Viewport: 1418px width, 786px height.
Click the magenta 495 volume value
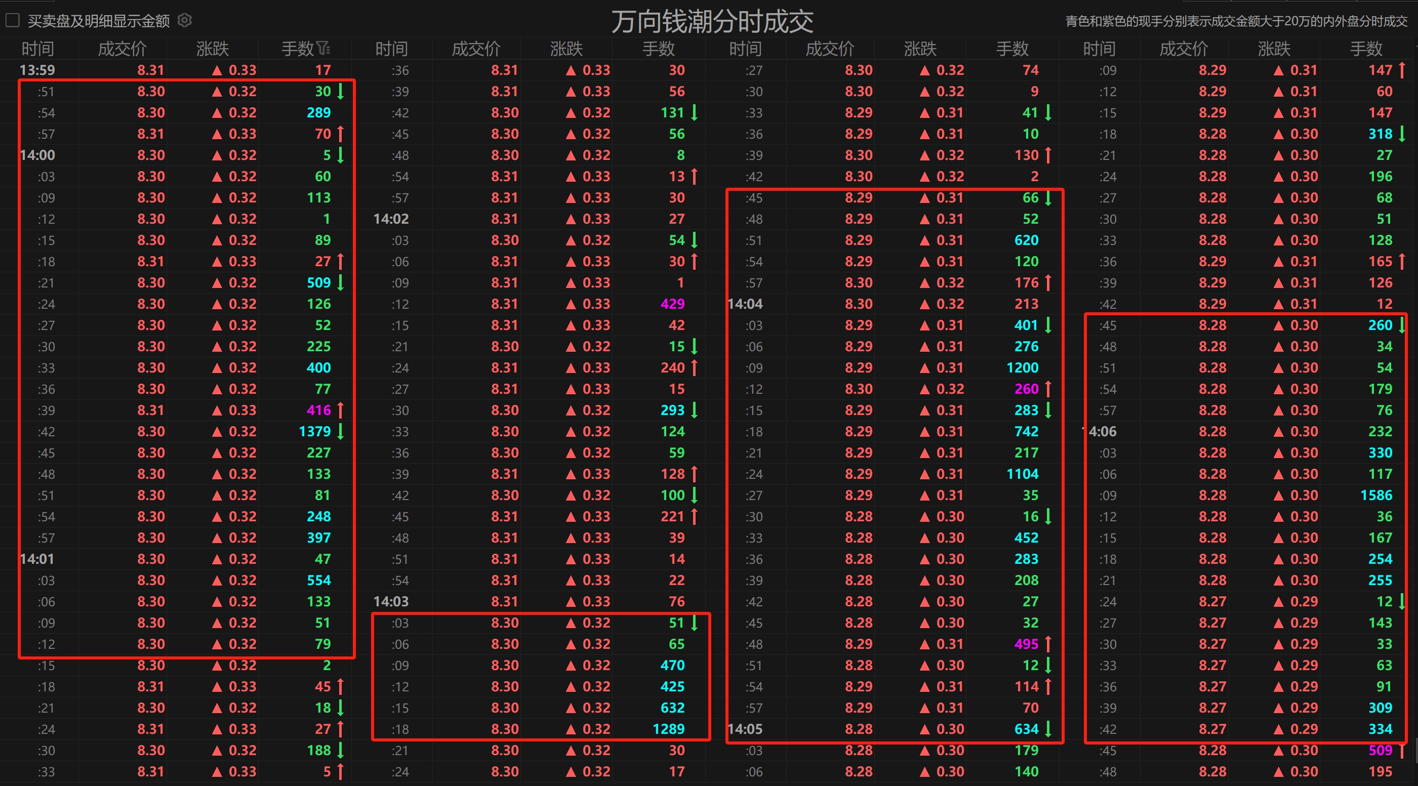tap(1026, 644)
